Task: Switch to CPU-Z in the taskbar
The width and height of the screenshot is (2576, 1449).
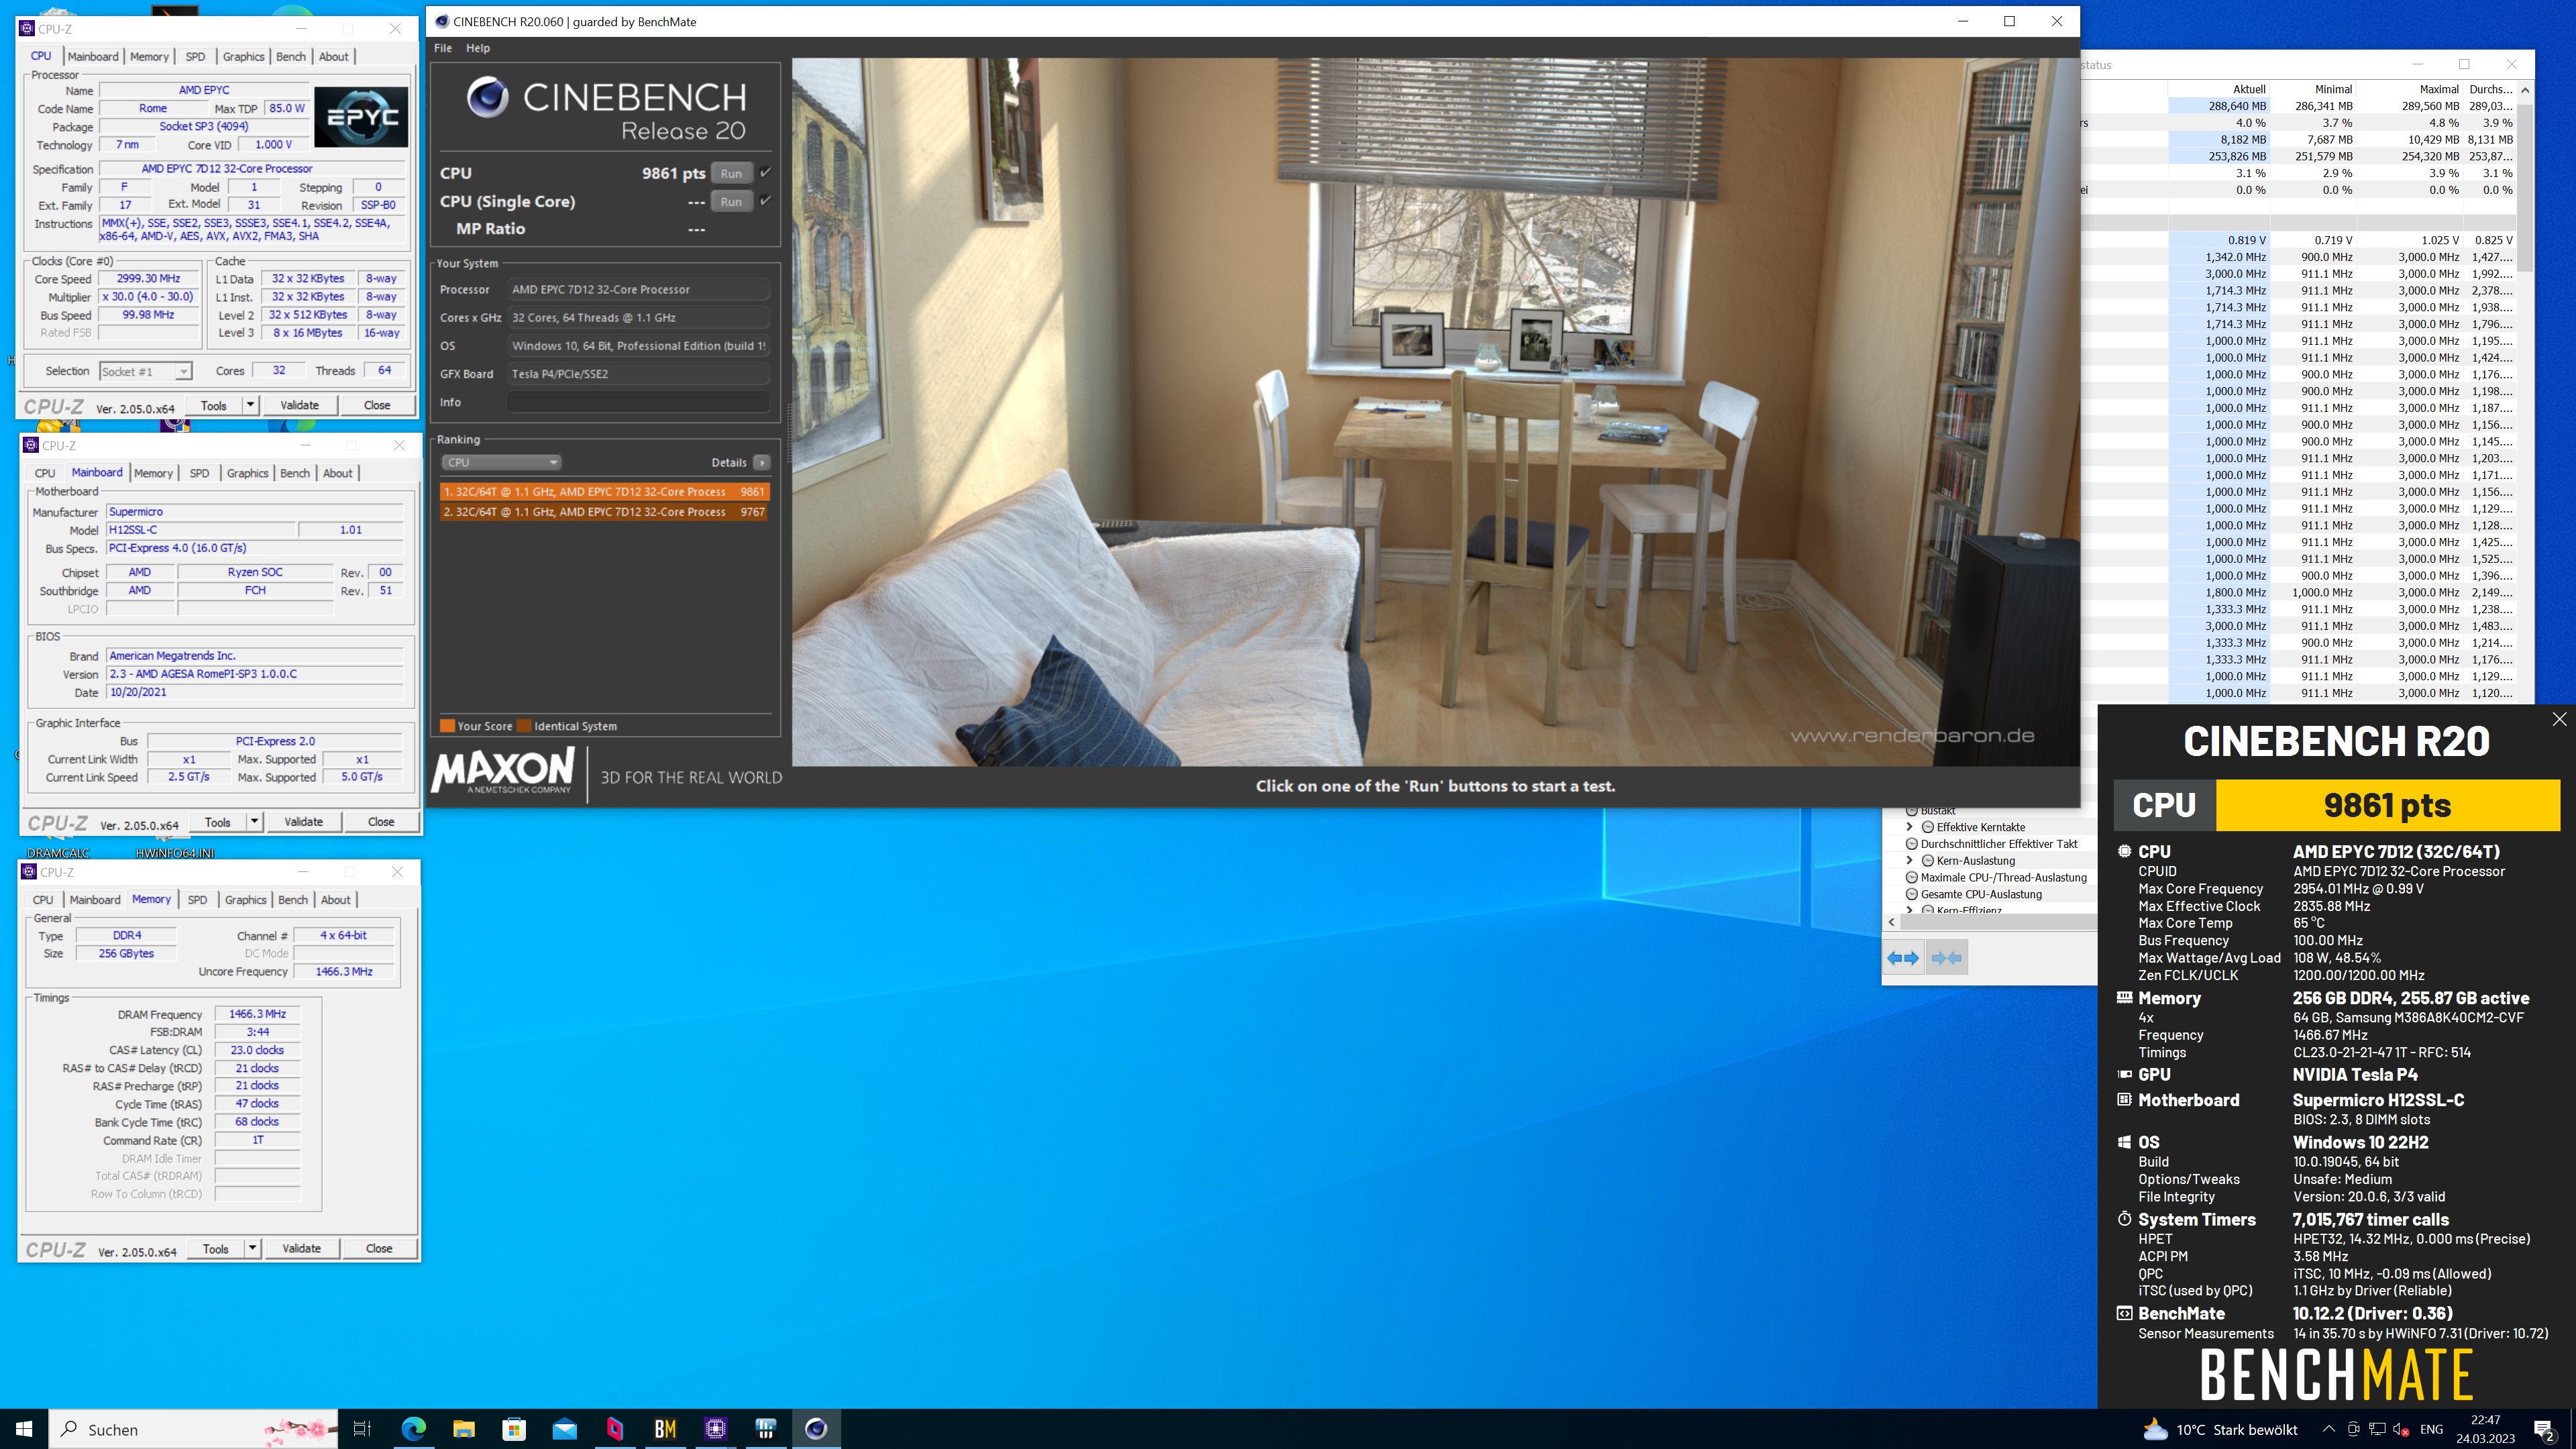Action: [715, 1429]
